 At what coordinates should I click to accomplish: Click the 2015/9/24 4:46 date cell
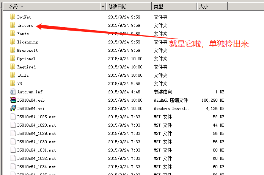click(124, 92)
